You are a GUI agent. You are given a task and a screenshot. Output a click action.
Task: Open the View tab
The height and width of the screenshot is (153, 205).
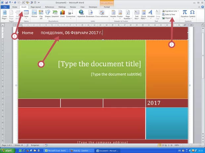(x=82, y=7)
